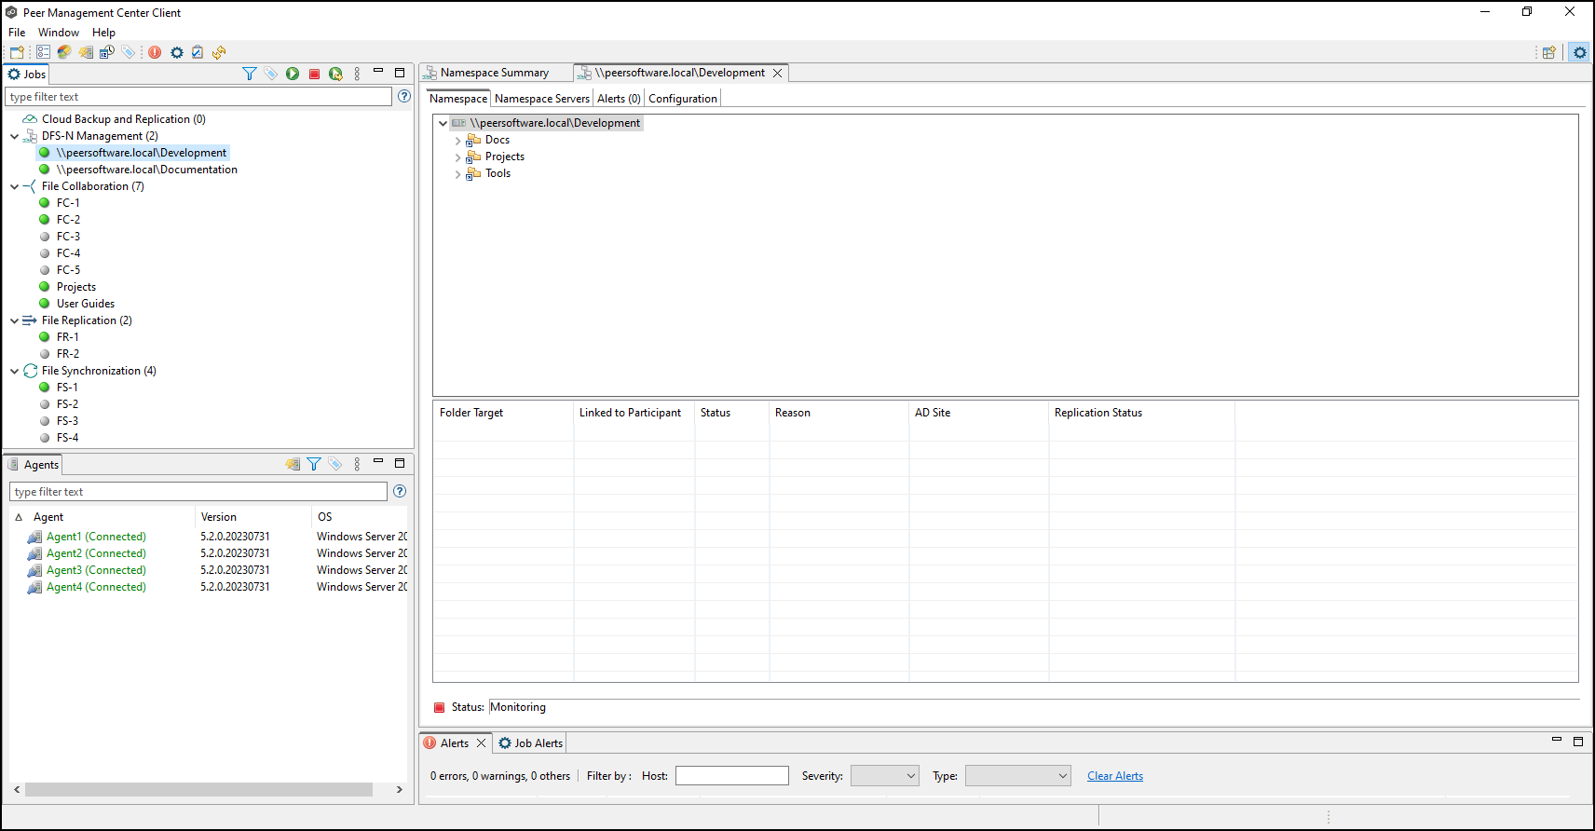The height and width of the screenshot is (831, 1595).
Task: Click the yellow refresh arrows toolbar icon
Action: click(x=219, y=52)
